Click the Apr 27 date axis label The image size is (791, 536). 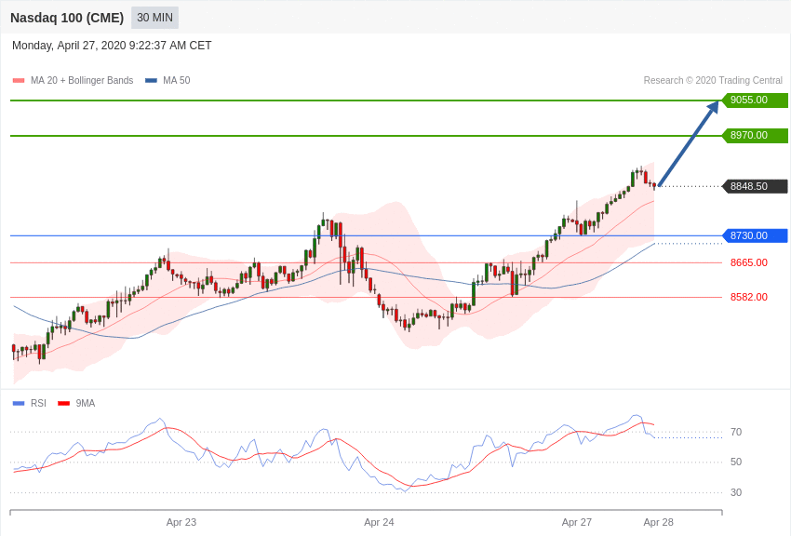tap(577, 522)
